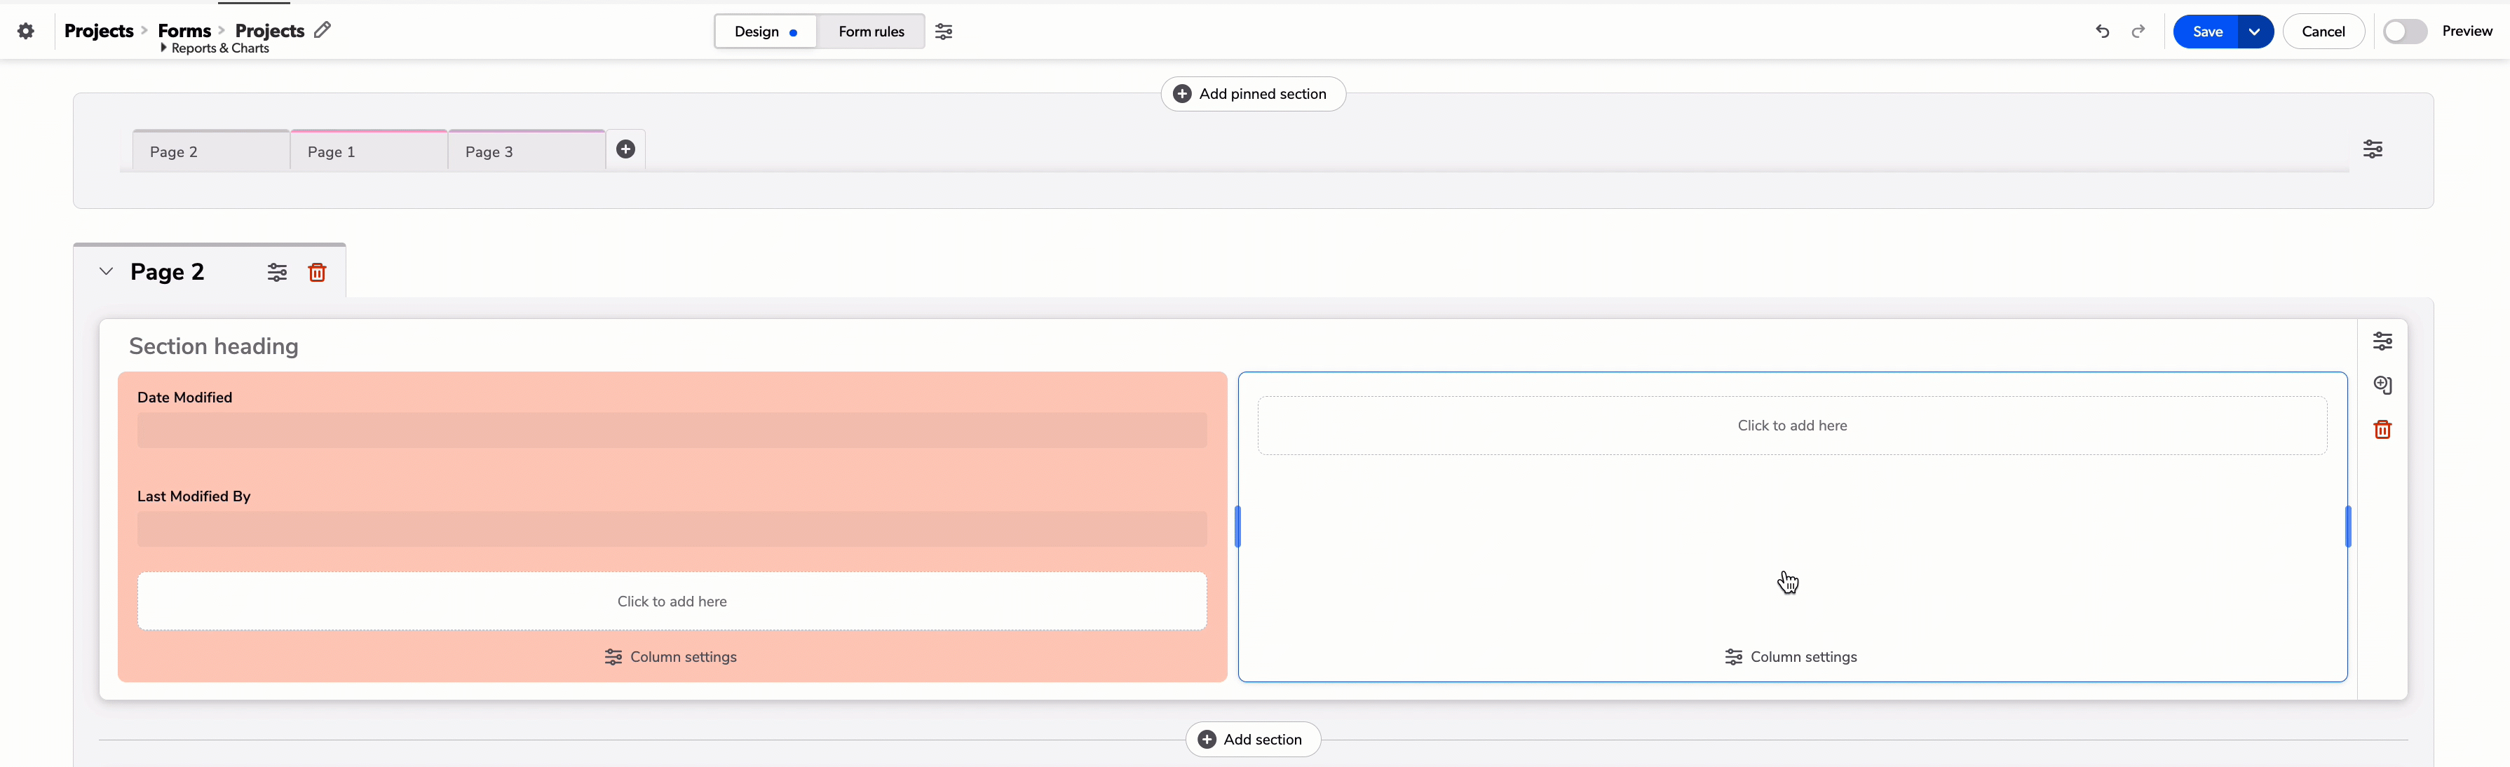Delete the section with red trash icon
Image resolution: width=2510 pixels, height=767 pixels.
[2382, 430]
